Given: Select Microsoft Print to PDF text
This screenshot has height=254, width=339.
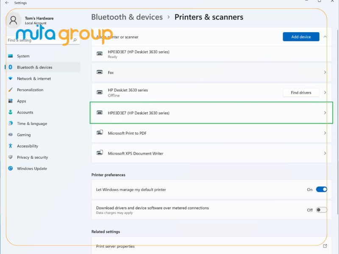Looking at the screenshot, I should pos(127,133).
